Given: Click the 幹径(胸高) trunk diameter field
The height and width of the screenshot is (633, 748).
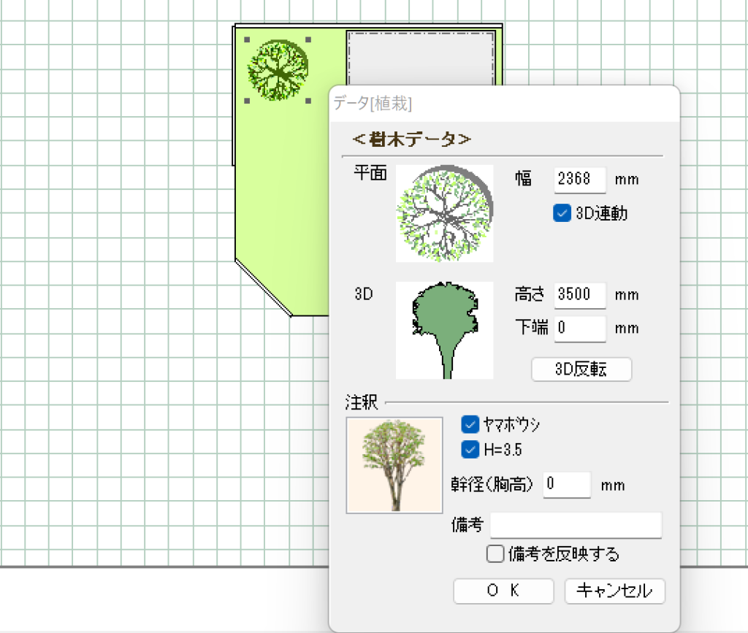Looking at the screenshot, I should [567, 484].
